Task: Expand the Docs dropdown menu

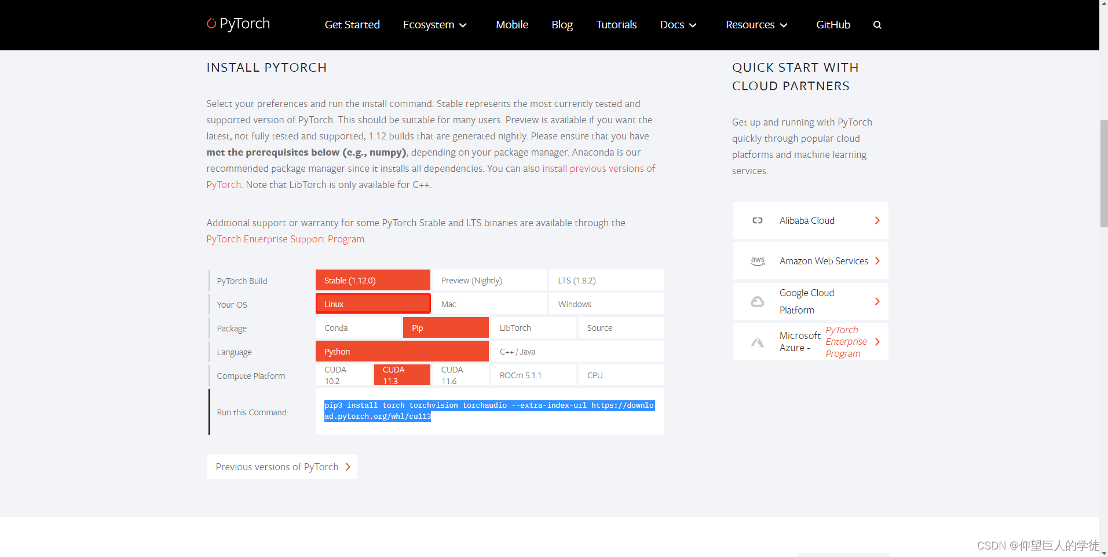Action: click(x=678, y=25)
